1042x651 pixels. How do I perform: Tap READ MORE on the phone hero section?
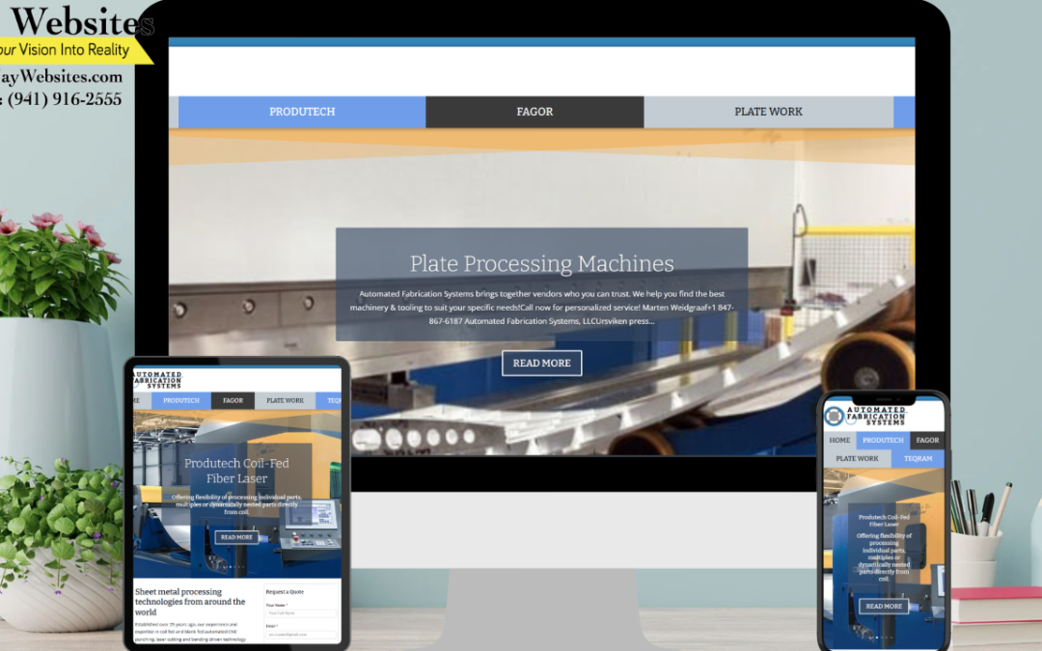(884, 607)
